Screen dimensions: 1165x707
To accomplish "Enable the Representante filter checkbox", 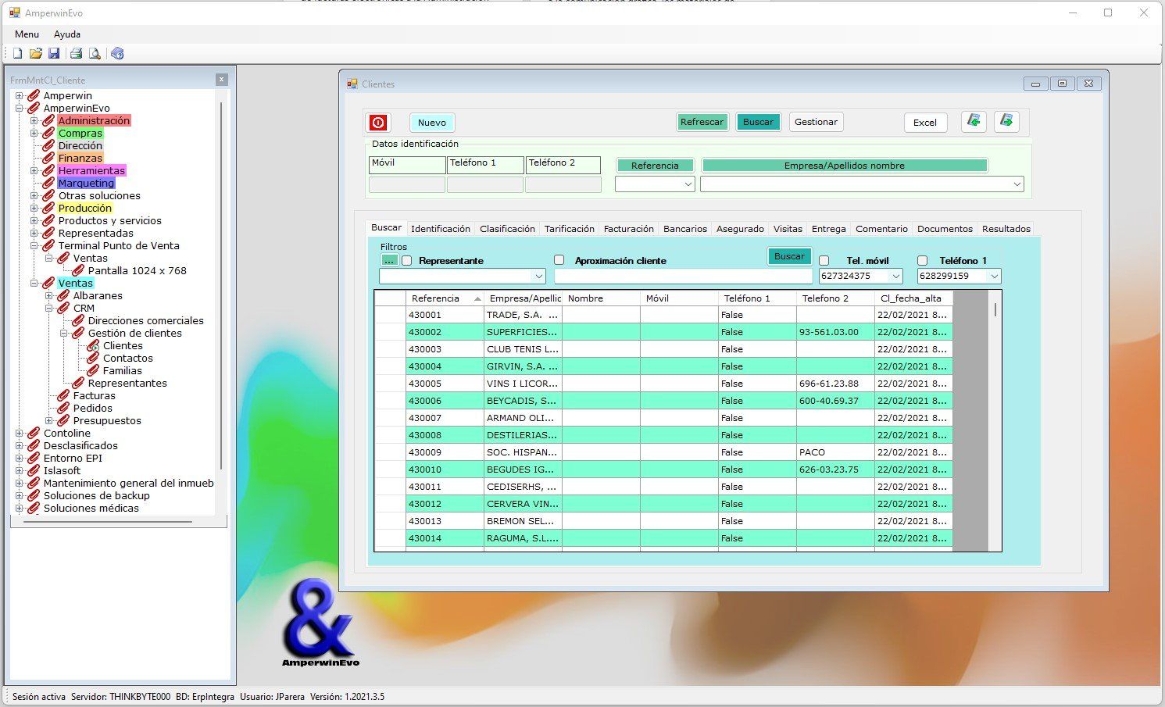I will pyautogui.click(x=406, y=261).
